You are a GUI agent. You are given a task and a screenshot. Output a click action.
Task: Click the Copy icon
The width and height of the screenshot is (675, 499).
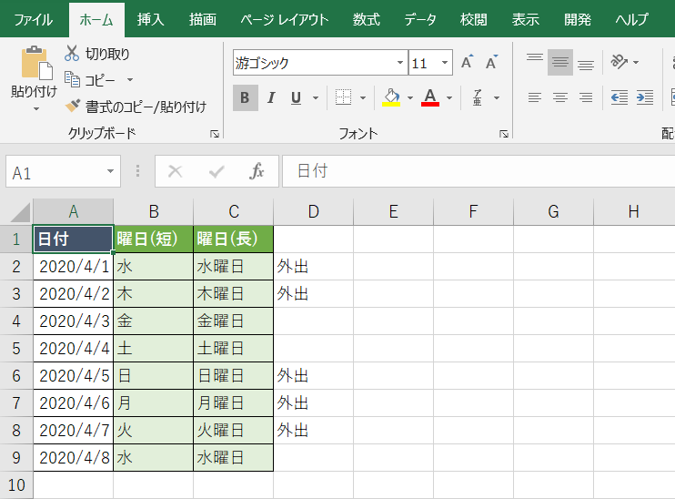click(x=73, y=79)
